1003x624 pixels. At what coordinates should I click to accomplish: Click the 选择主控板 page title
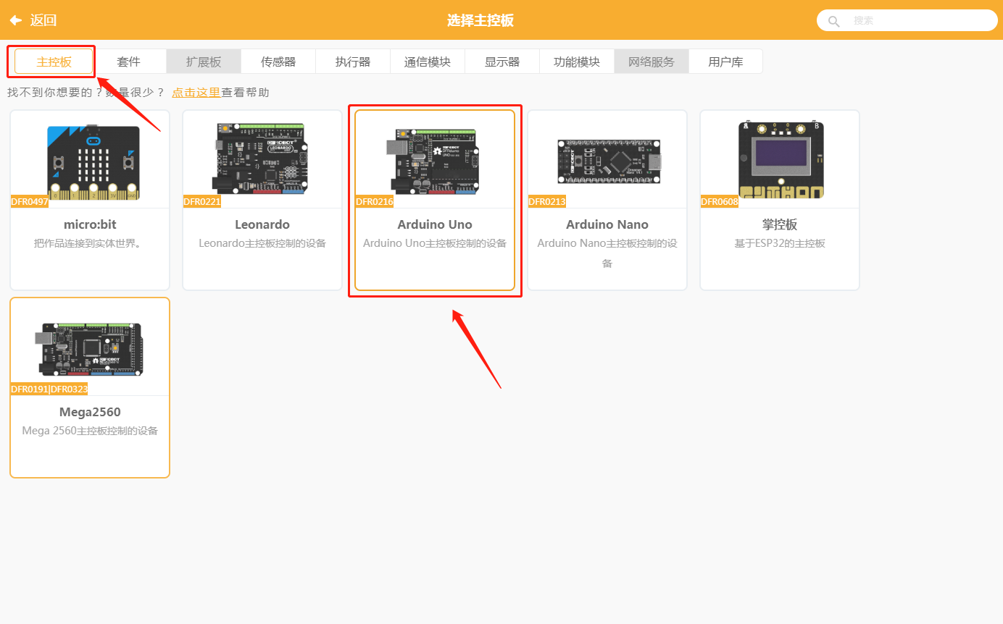click(x=480, y=20)
